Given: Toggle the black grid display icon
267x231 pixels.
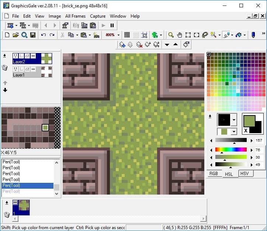Looking at the screenshot, I should 127,35.
